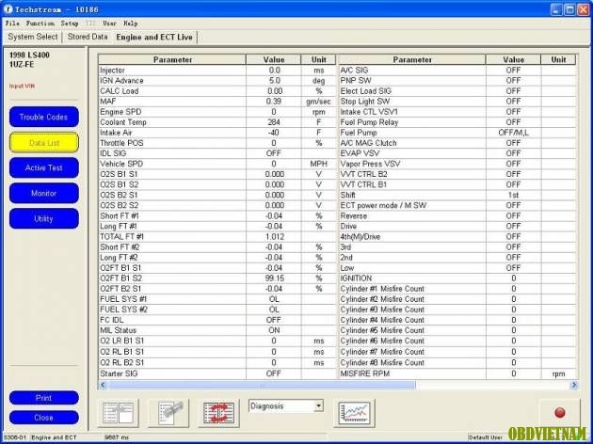Viewport: 593px width, 444px height.
Task: Select the TOTAL FT #1 row
Action: pos(217,236)
